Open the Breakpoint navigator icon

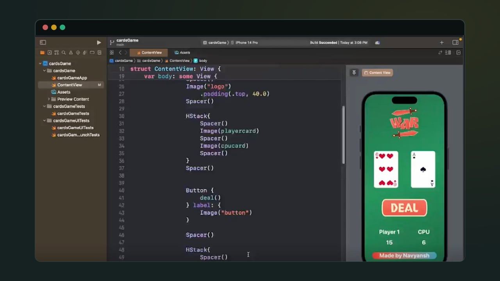click(92, 53)
